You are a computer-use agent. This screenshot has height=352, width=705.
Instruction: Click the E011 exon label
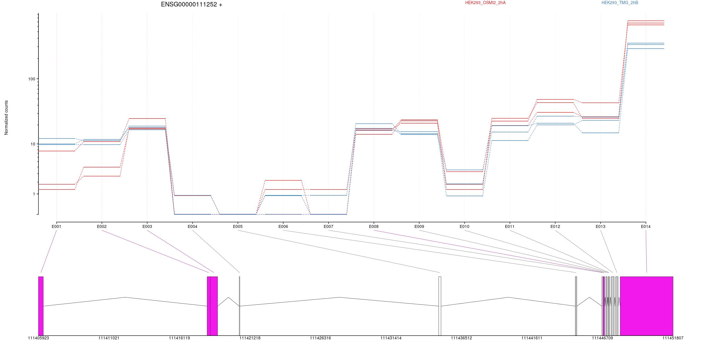pyautogui.click(x=510, y=226)
